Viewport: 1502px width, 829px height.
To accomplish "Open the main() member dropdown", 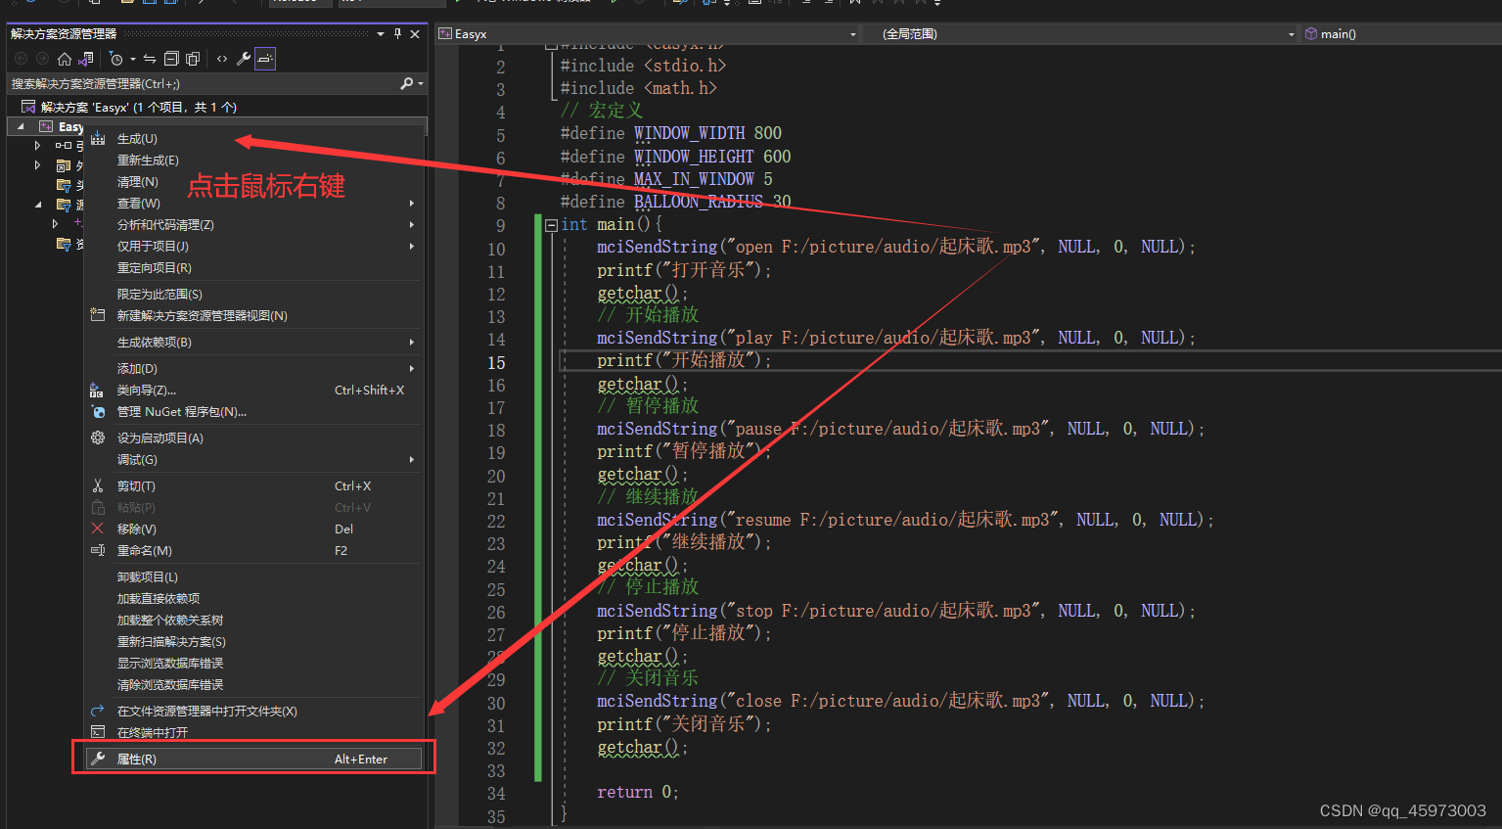I will [x=1399, y=34].
